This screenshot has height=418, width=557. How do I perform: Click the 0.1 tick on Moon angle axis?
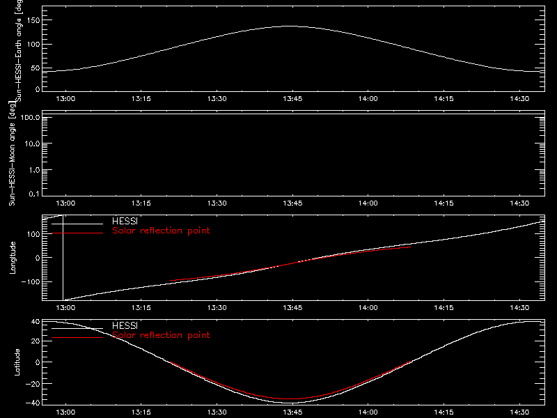[34, 194]
